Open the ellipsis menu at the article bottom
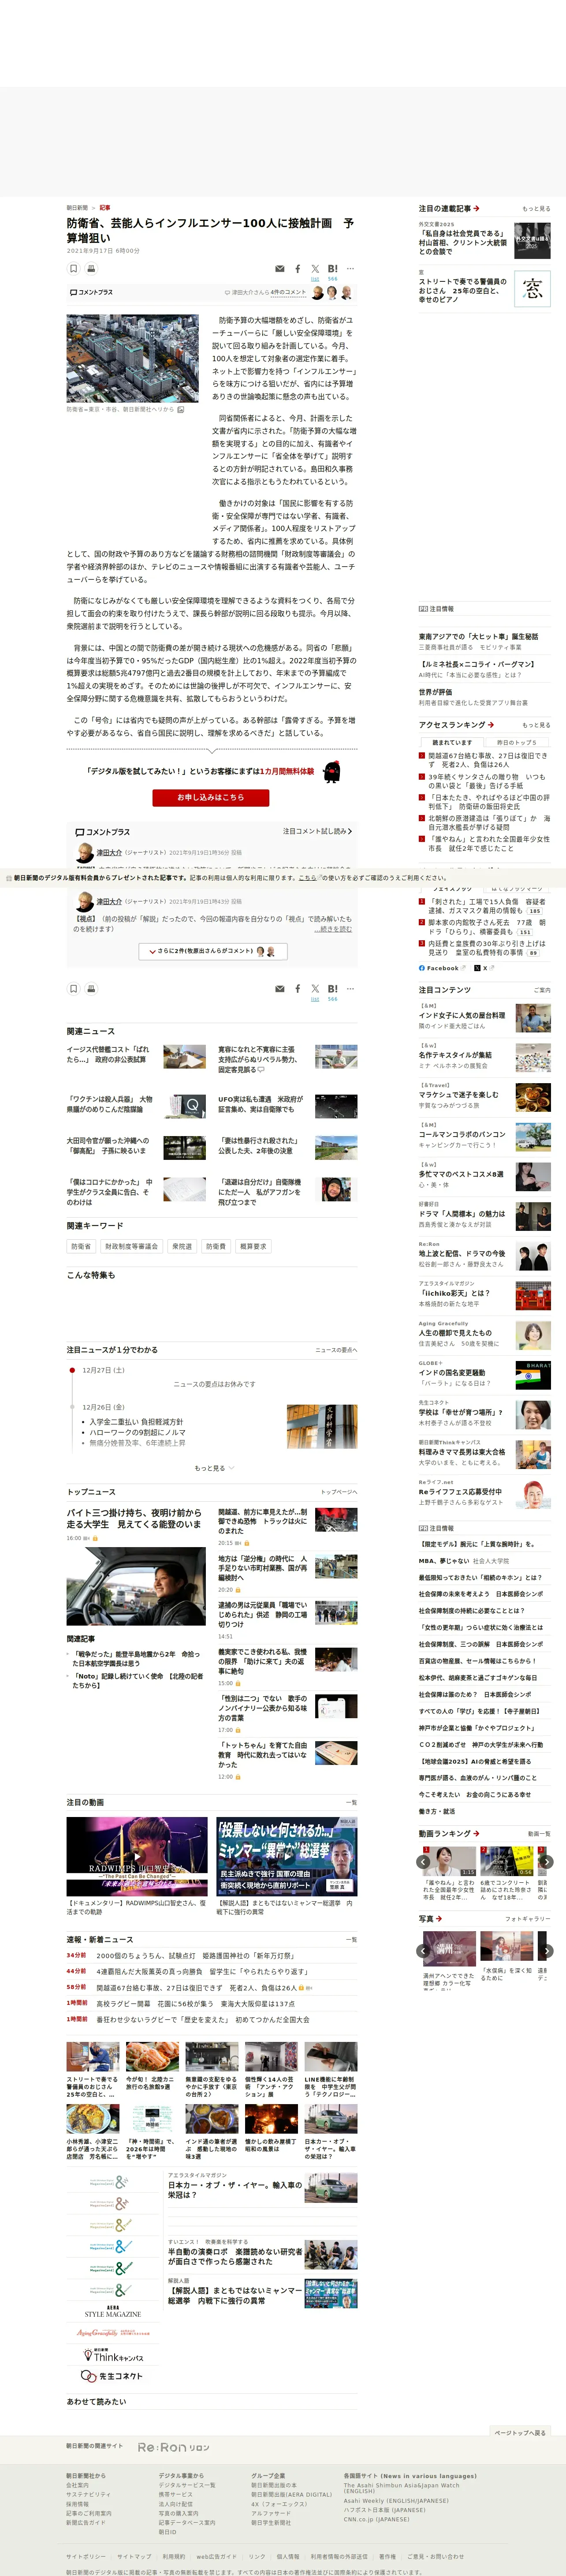This screenshot has height=2576, width=566. (350, 989)
